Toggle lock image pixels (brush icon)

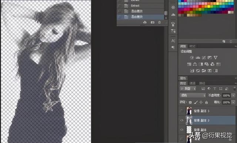[x=196, y=102]
